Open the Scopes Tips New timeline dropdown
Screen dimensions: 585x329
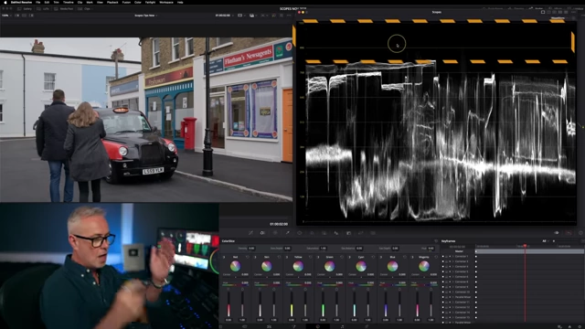coord(146,16)
